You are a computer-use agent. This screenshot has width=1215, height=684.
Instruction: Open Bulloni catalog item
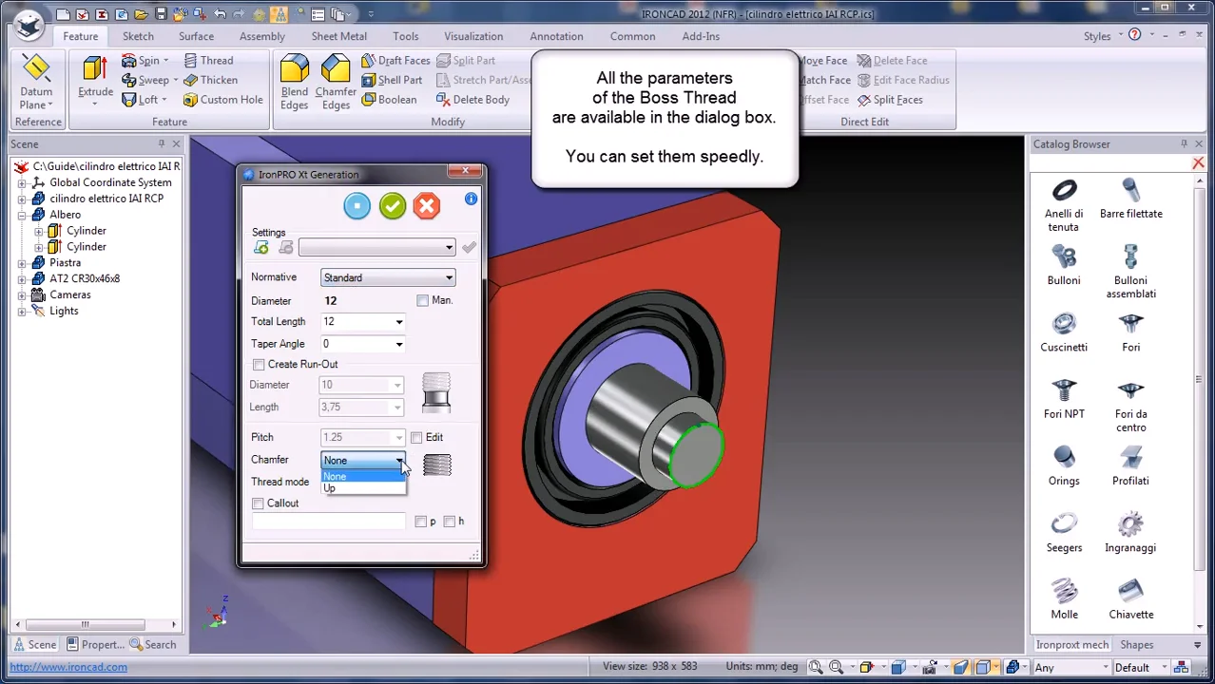[x=1064, y=265]
